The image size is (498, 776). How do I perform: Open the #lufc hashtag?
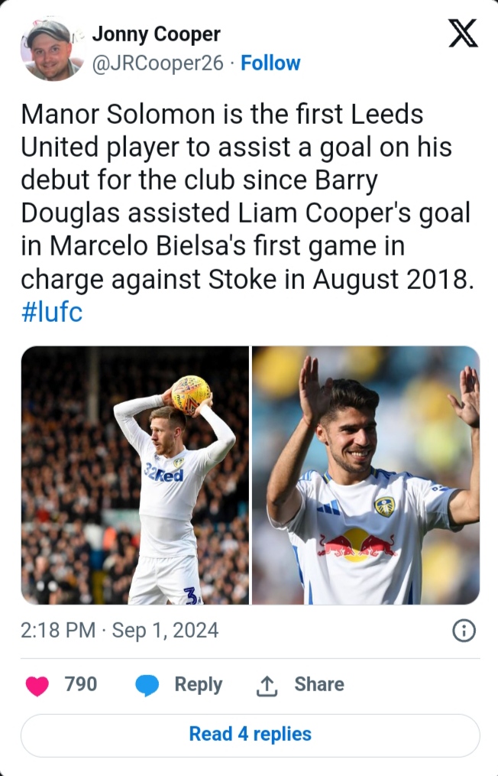coord(52,313)
